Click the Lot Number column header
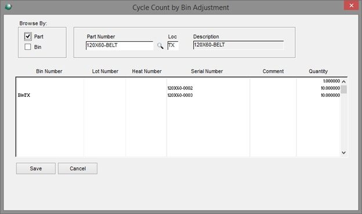 tap(105, 71)
